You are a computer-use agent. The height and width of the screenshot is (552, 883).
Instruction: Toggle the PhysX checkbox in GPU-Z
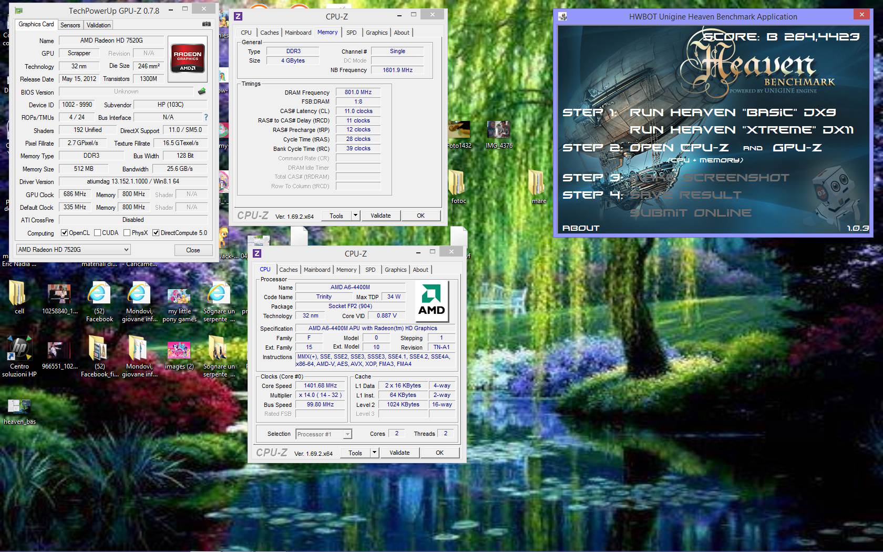tap(127, 233)
